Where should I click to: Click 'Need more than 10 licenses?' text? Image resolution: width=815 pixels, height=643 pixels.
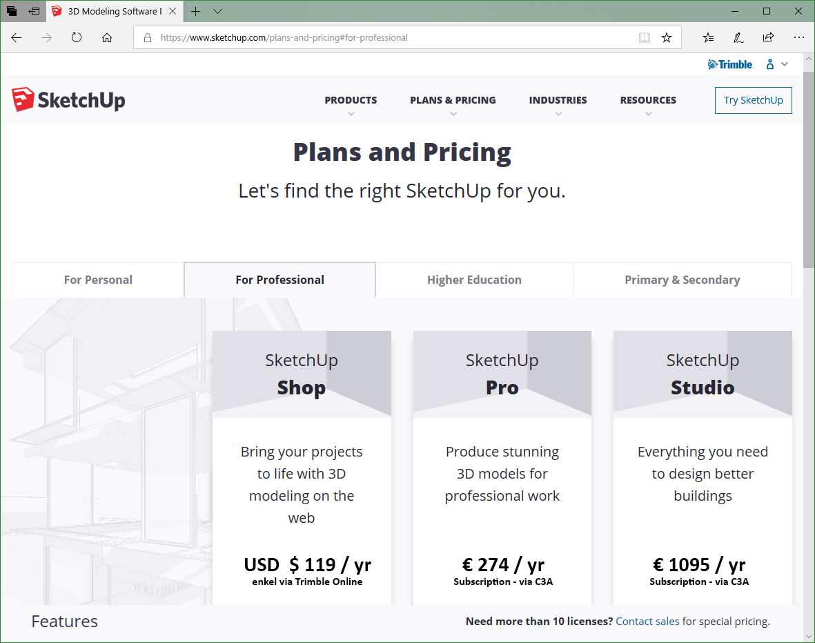coord(540,621)
